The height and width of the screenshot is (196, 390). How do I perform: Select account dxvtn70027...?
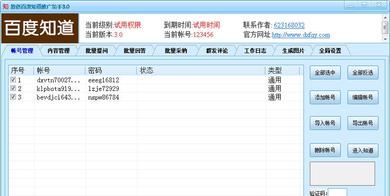58,80
